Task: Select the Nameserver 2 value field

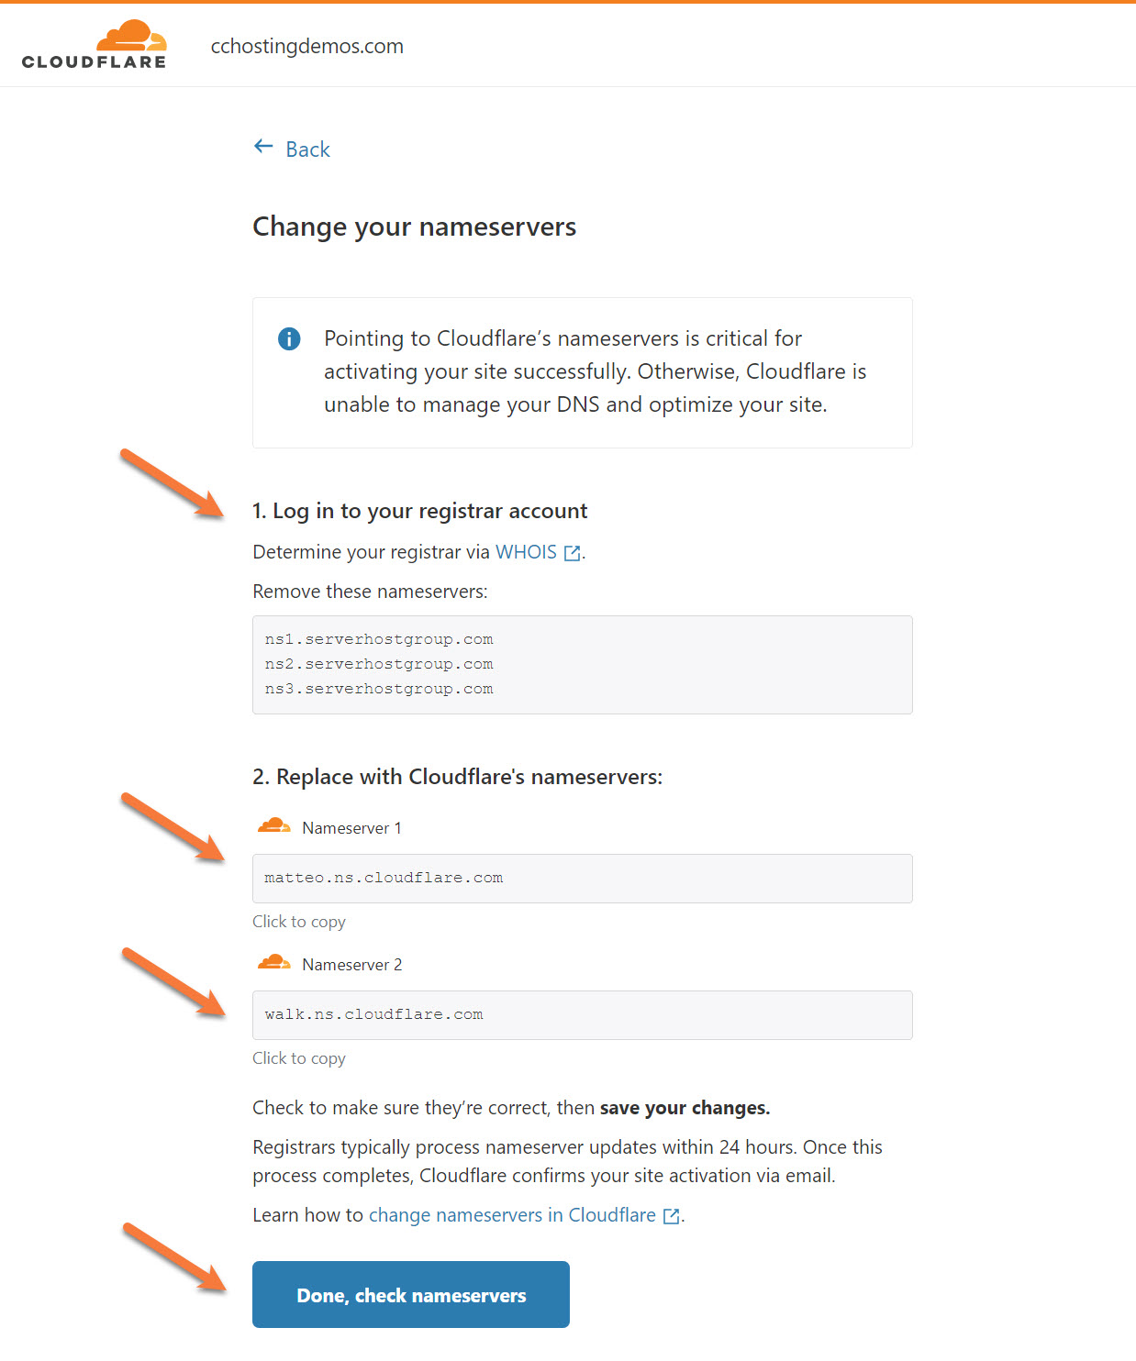Action: pos(582,1014)
